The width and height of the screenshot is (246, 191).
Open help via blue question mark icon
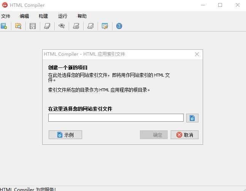tap(119, 26)
